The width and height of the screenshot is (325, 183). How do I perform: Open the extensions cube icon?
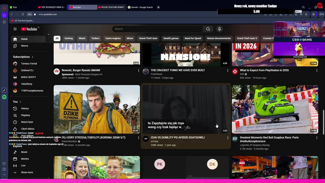pos(314,14)
